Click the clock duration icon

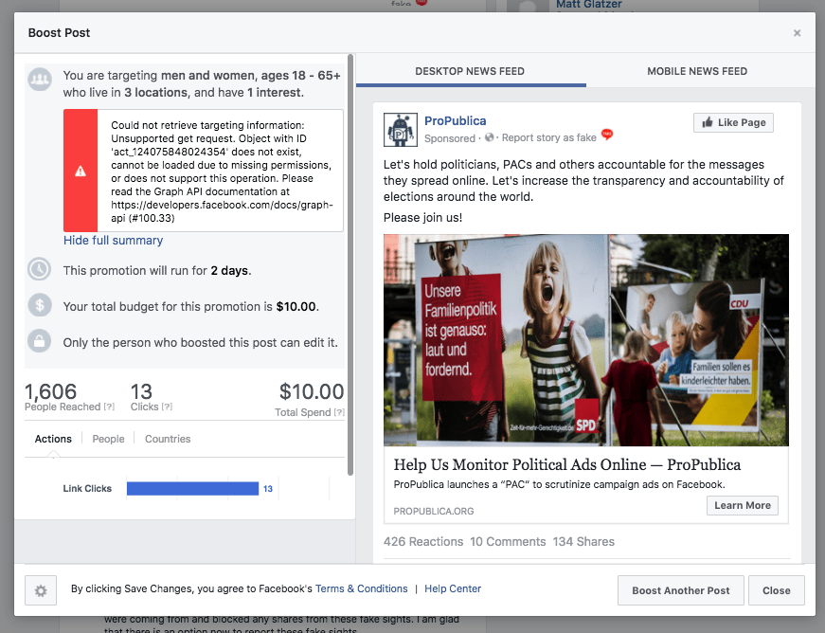tap(40, 269)
